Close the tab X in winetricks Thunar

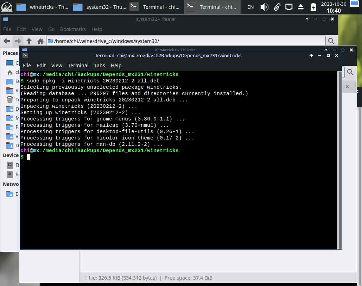click(347, 87)
